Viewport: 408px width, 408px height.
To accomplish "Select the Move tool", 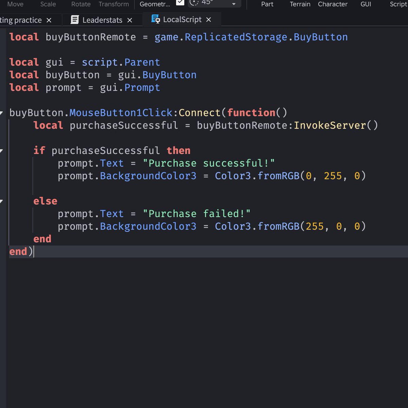I will tap(15, 4).
